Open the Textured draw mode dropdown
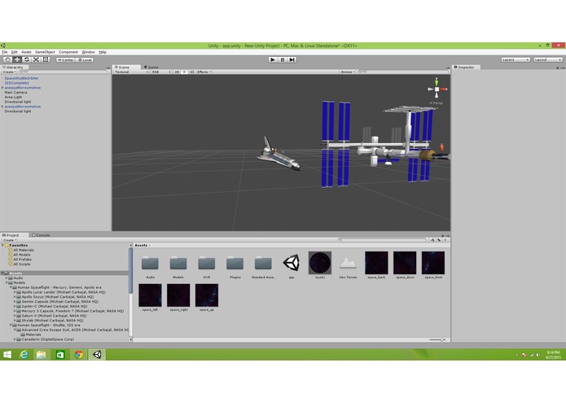 point(131,72)
